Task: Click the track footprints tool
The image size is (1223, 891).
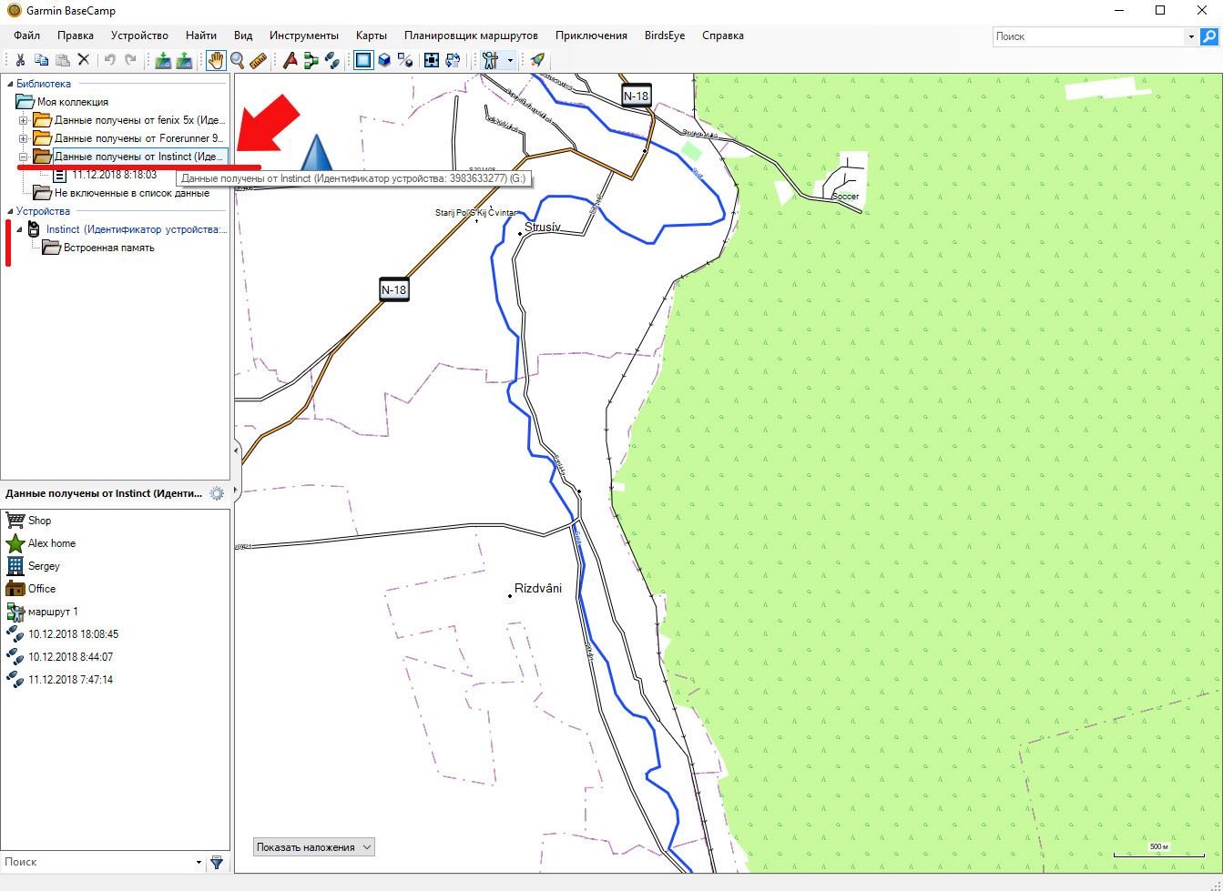Action: click(331, 61)
